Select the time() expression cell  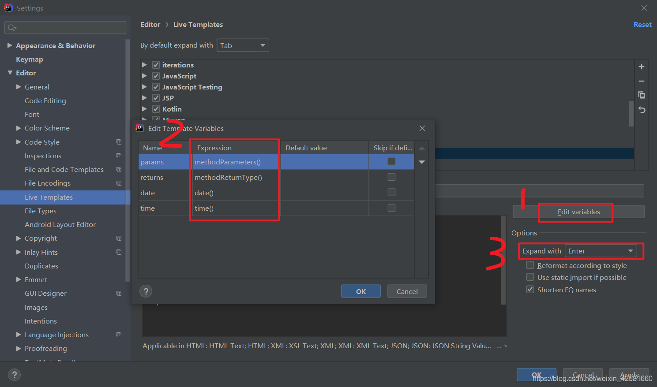click(236, 208)
